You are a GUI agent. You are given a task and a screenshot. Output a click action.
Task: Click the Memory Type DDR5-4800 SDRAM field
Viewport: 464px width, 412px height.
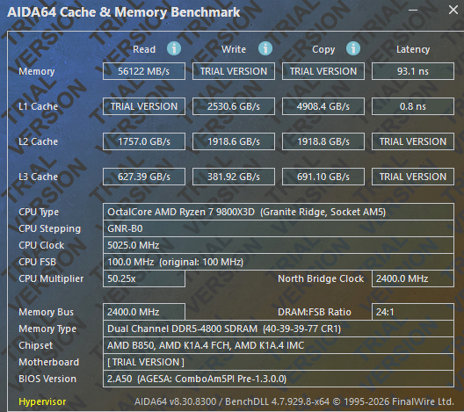click(279, 329)
